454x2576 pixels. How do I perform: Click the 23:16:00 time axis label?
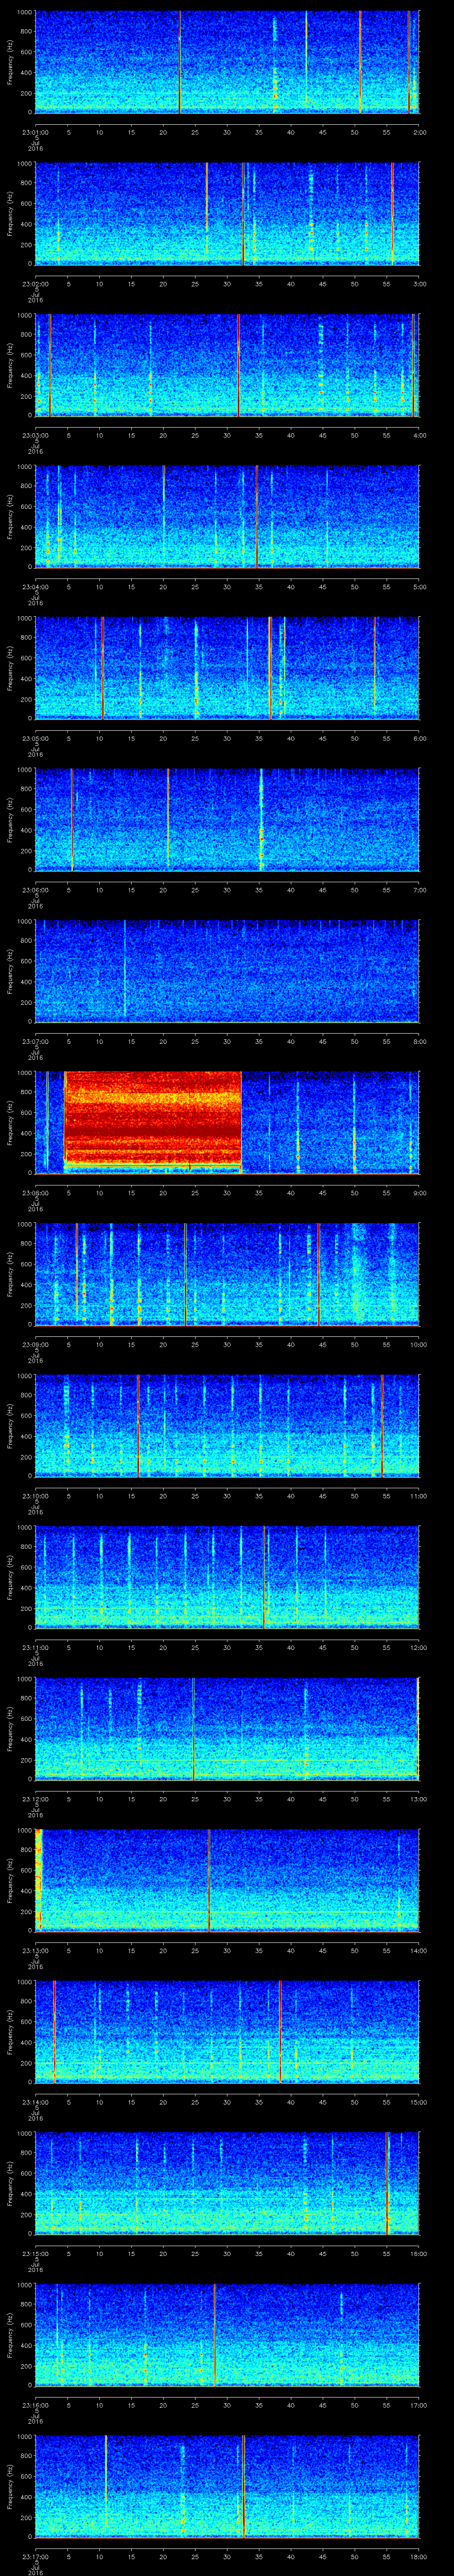tap(35, 2405)
